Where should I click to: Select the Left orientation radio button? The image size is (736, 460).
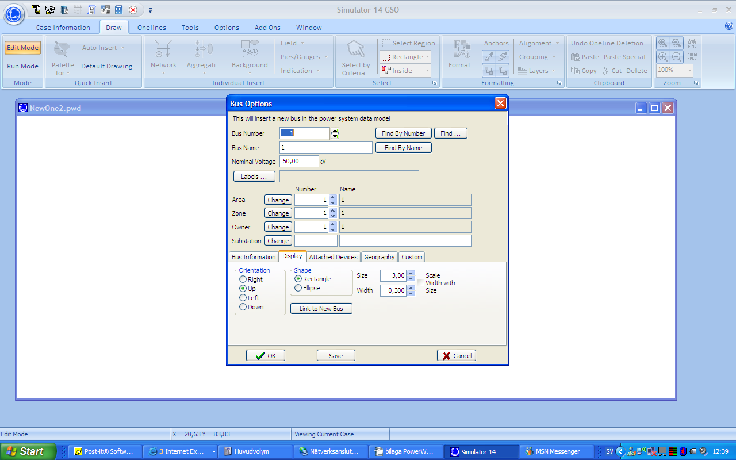243,298
